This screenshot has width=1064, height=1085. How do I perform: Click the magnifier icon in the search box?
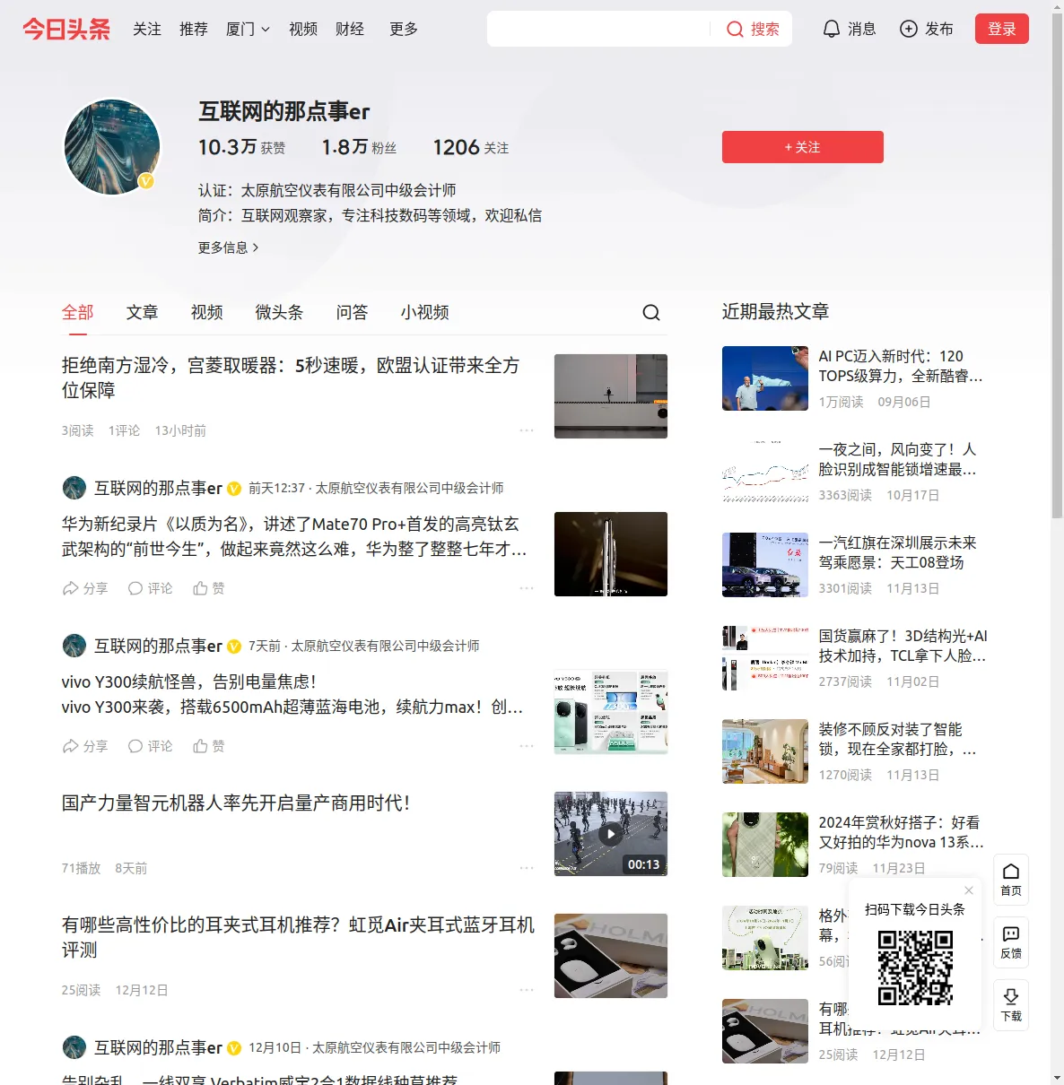735,29
